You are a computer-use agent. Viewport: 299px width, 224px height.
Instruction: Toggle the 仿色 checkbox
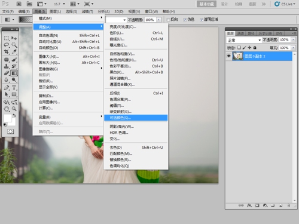coord(185,20)
